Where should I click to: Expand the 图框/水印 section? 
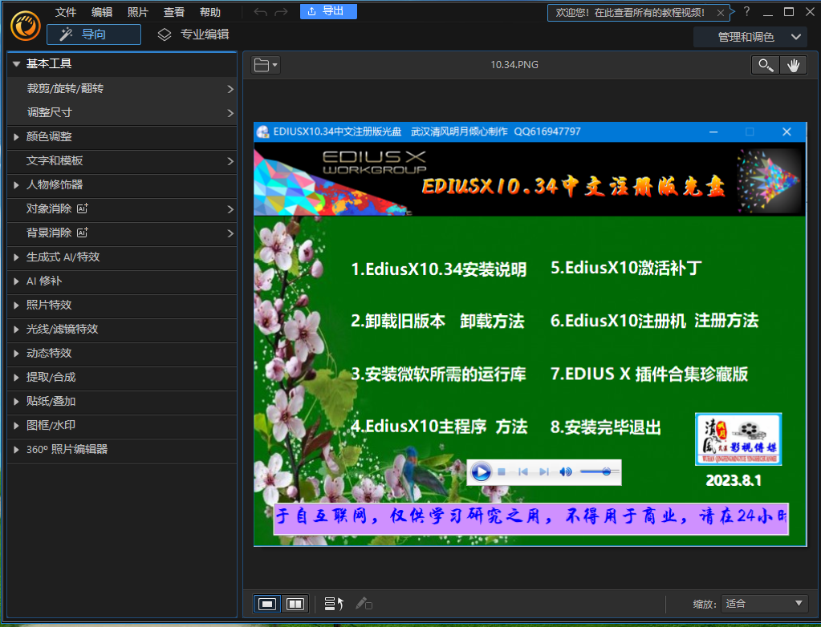[x=122, y=426]
